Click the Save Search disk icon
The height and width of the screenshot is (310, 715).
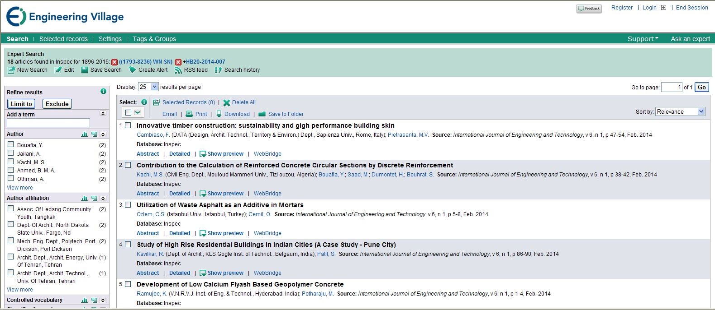(x=85, y=70)
